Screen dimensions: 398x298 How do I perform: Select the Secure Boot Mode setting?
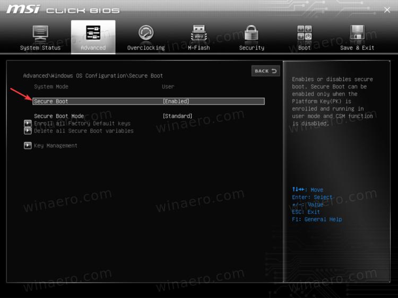click(59, 116)
